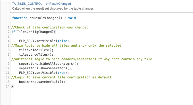Click the 'Logic to save current' comment

(x=61, y=77)
